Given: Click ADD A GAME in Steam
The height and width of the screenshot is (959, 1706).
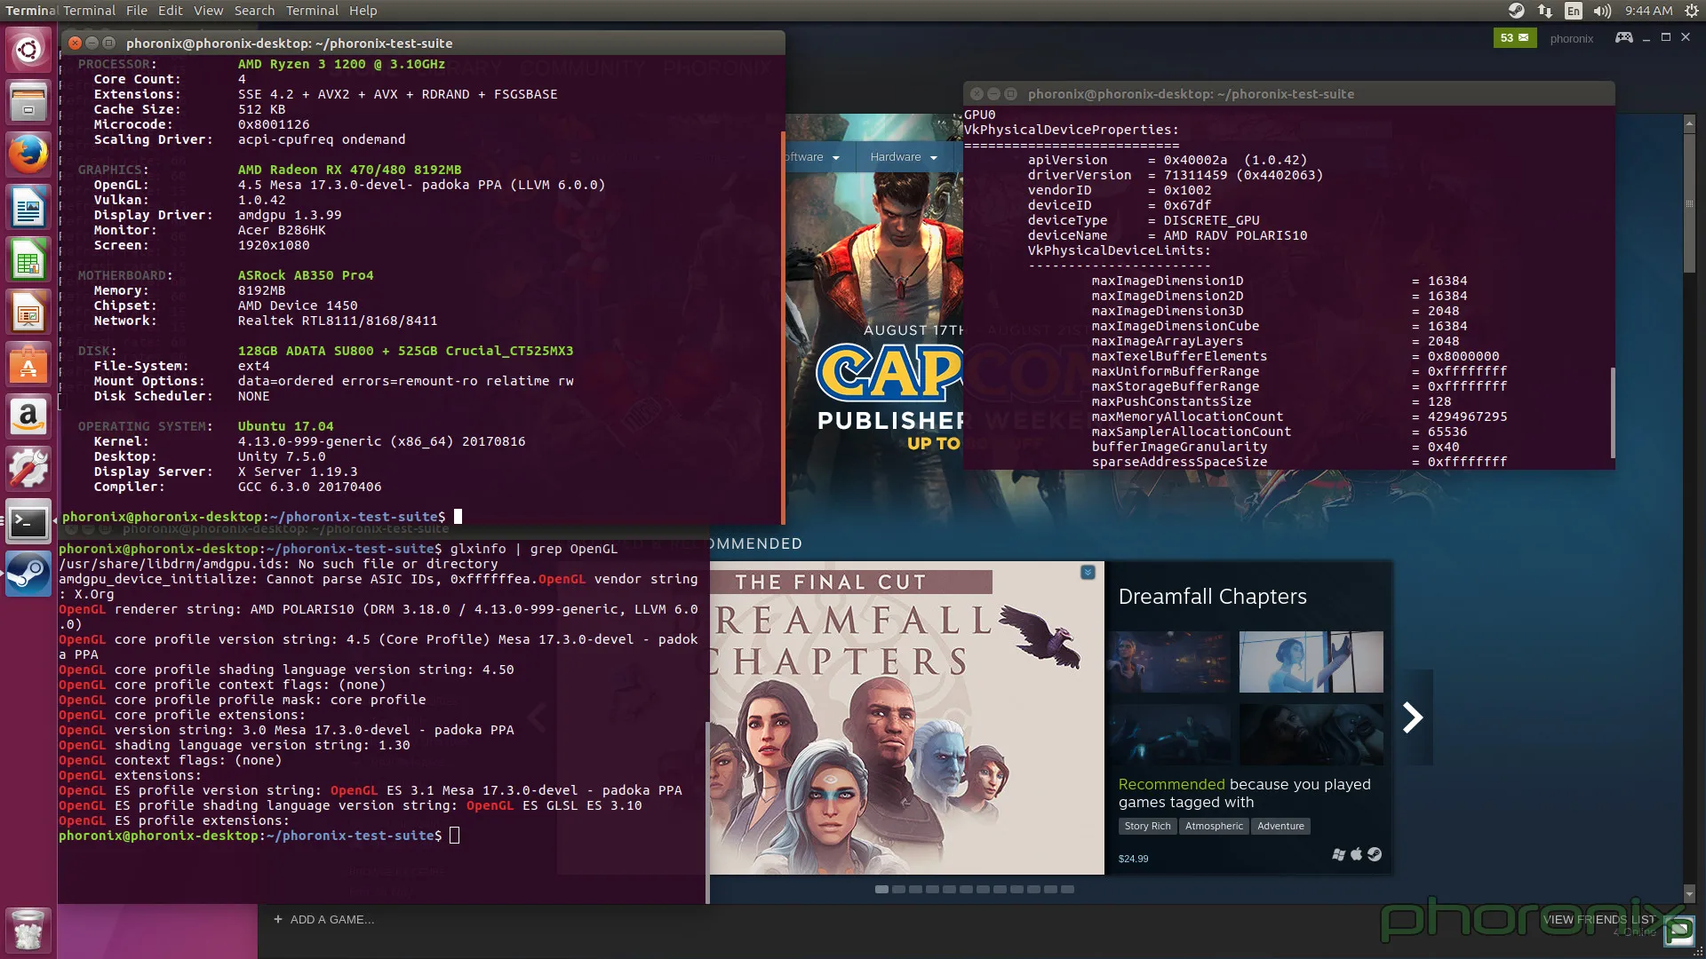Looking at the screenshot, I should [323, 919].
